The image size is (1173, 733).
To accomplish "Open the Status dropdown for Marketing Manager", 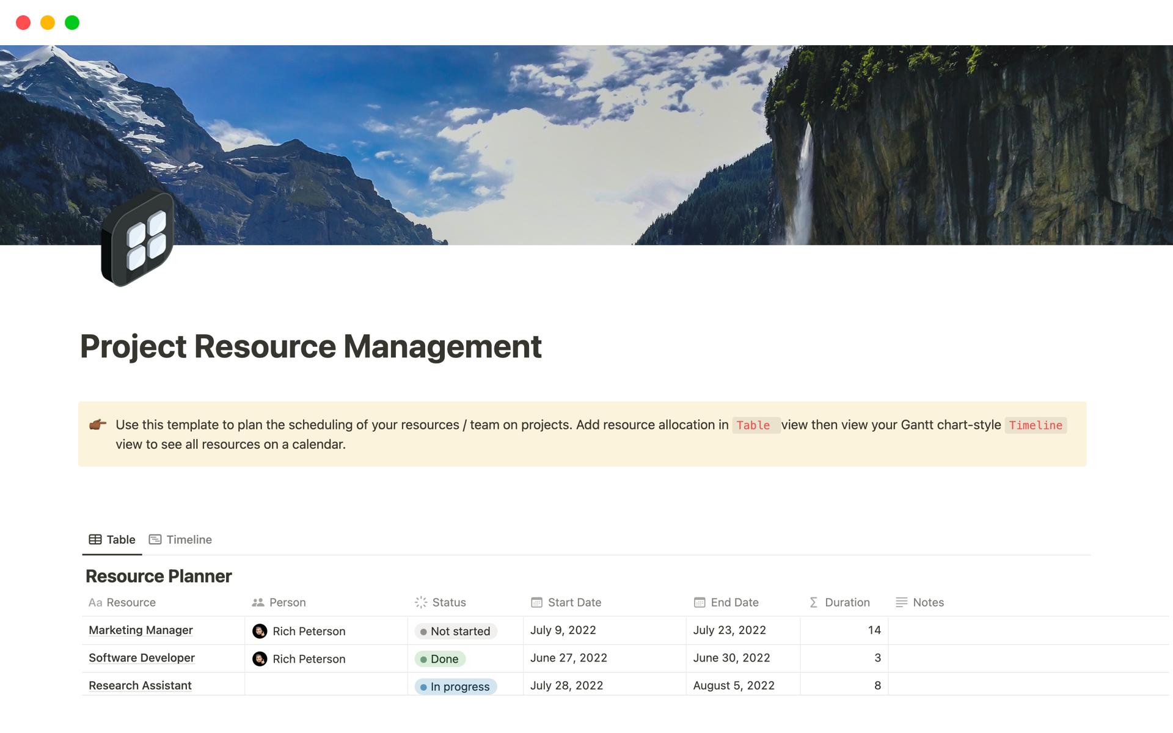I will coord(456,631).
